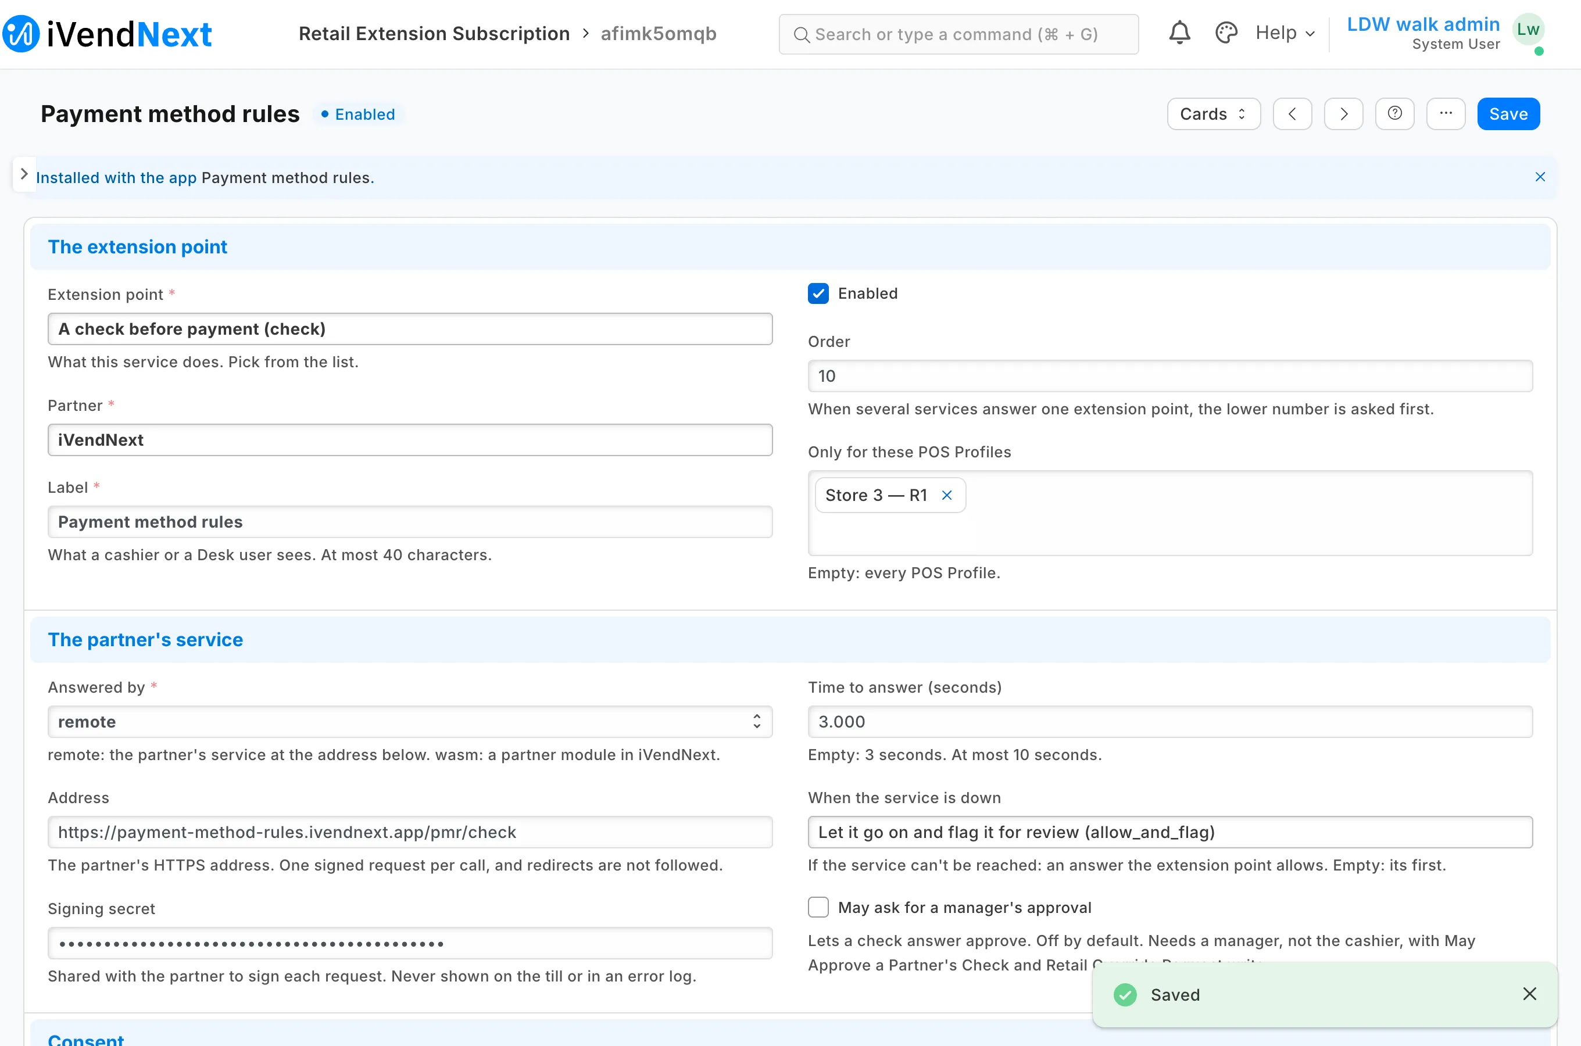Viewport: 1581px width, 1046px height.
Task: Click the Address URL field
Action: coord(410,832)
